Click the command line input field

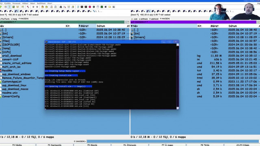(x=173, y=142)
